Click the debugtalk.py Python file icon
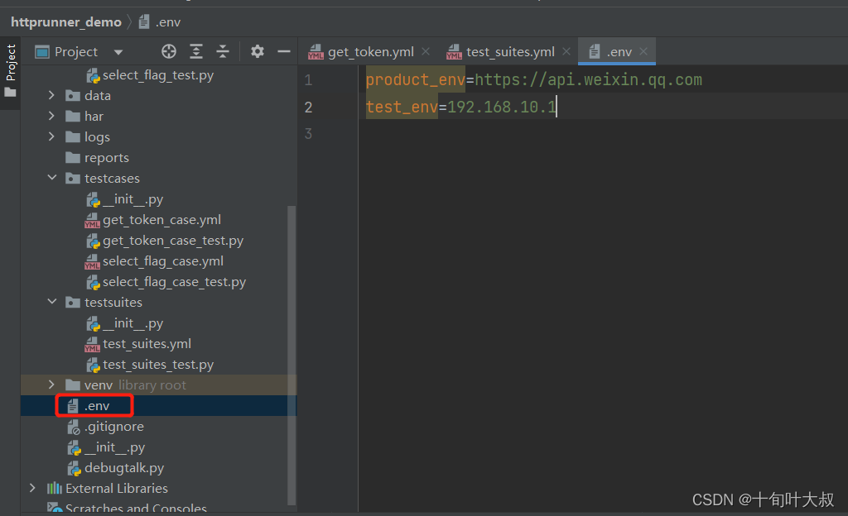The image size is (848, 516). (x=74, y=468)
